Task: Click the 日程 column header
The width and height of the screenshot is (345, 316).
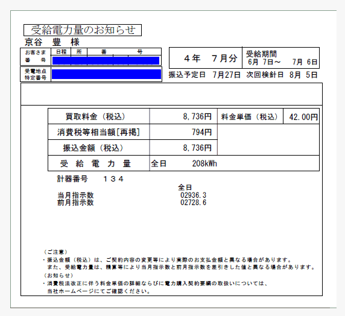Action: tap(61, 52)
